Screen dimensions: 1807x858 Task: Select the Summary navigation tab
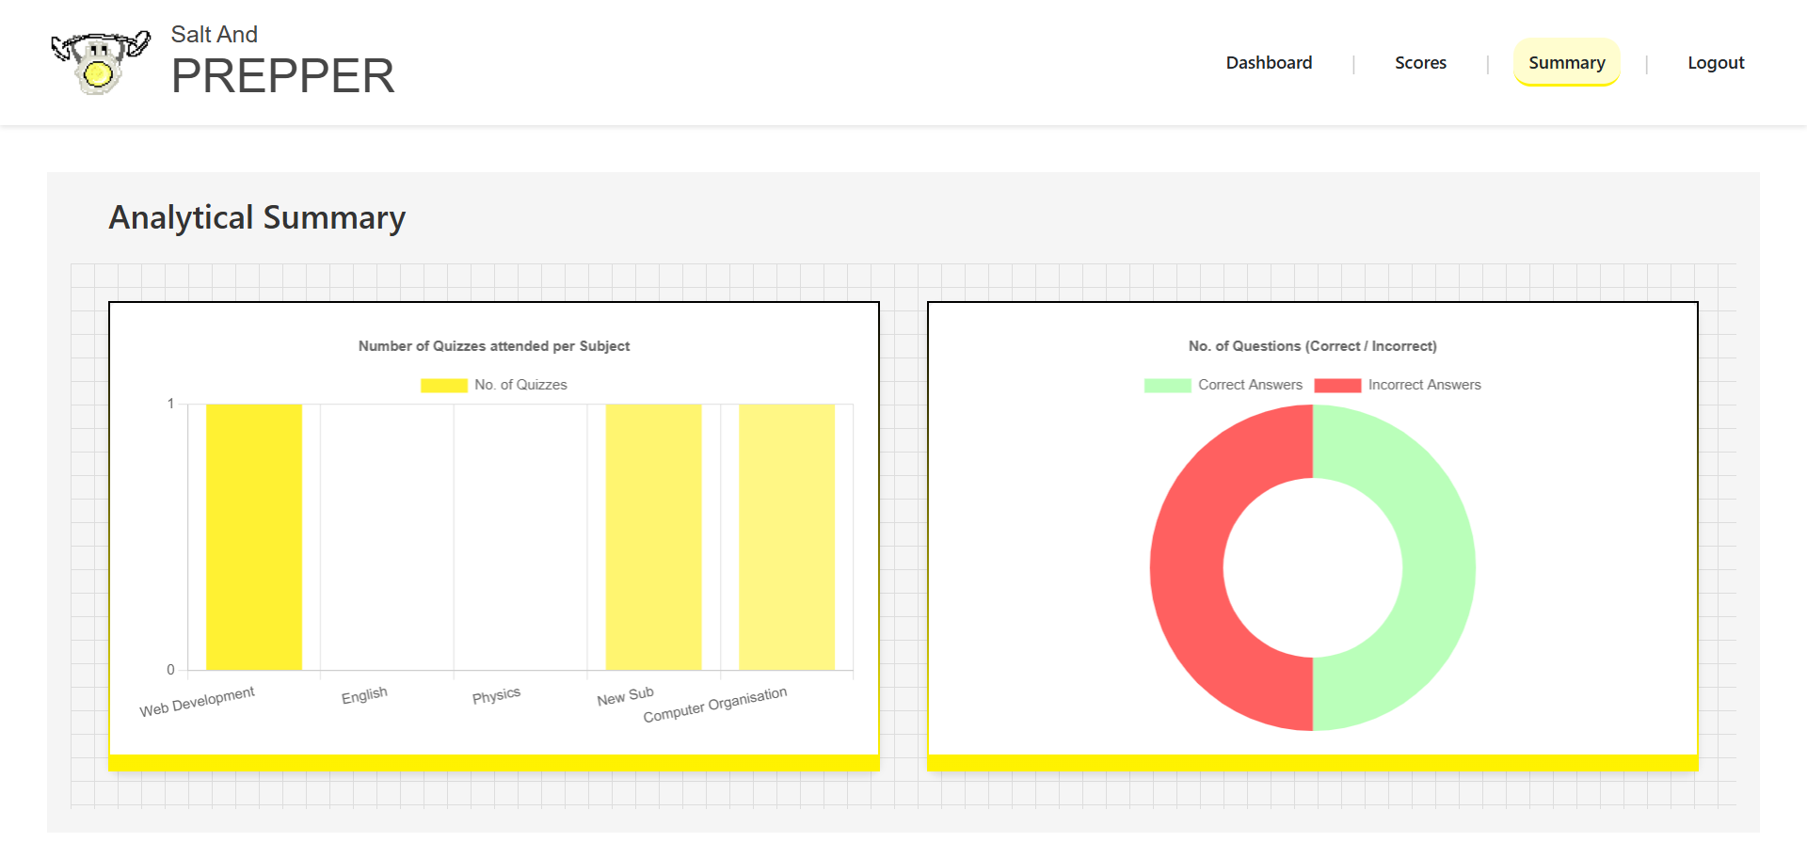click(x=1566, y=63)
